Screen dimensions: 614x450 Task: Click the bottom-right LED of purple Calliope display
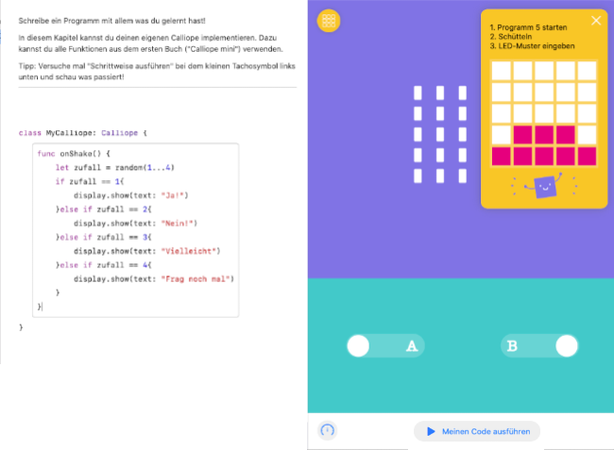(463, 175)
